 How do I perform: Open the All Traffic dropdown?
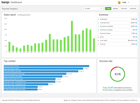pos(93,9)
